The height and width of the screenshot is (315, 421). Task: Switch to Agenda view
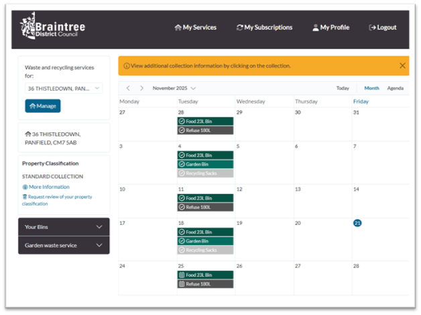pos(396,88)
